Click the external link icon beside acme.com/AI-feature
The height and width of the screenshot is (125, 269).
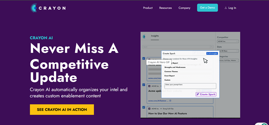(x=170, y=101)
